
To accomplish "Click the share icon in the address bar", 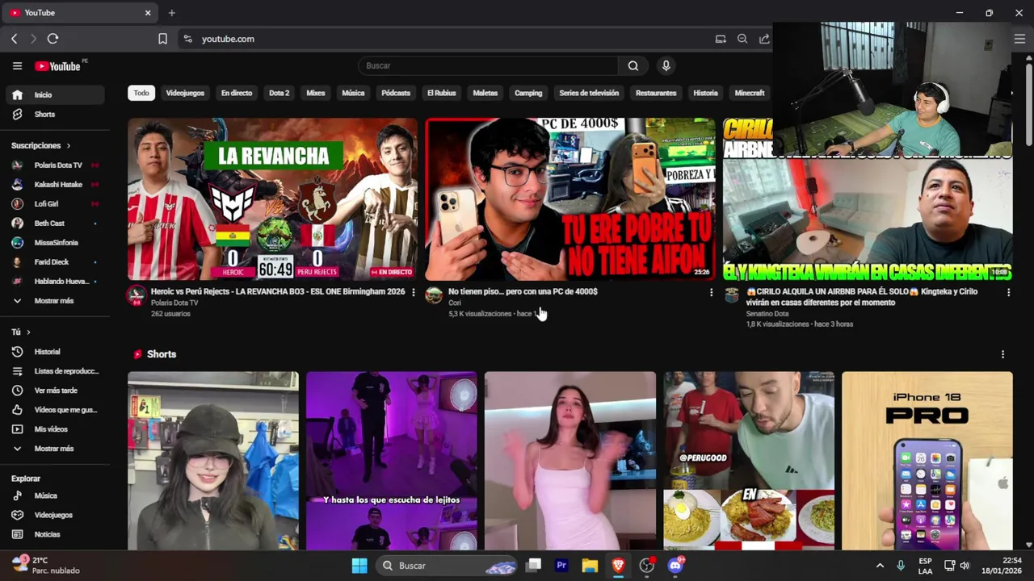I will coord(764,39).
